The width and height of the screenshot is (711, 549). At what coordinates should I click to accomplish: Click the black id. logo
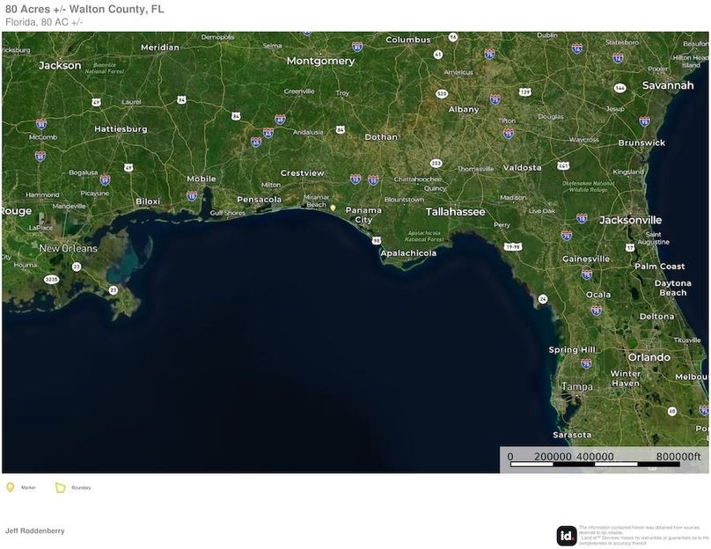pyautogui.click(x=567, y=535)
